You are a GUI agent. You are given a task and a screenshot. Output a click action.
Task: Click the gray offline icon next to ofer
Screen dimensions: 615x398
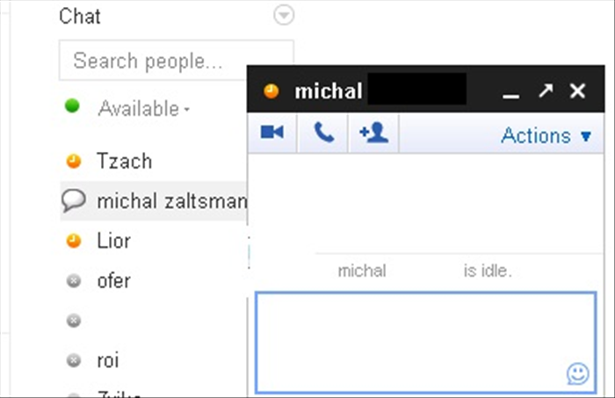click(73, 281)
